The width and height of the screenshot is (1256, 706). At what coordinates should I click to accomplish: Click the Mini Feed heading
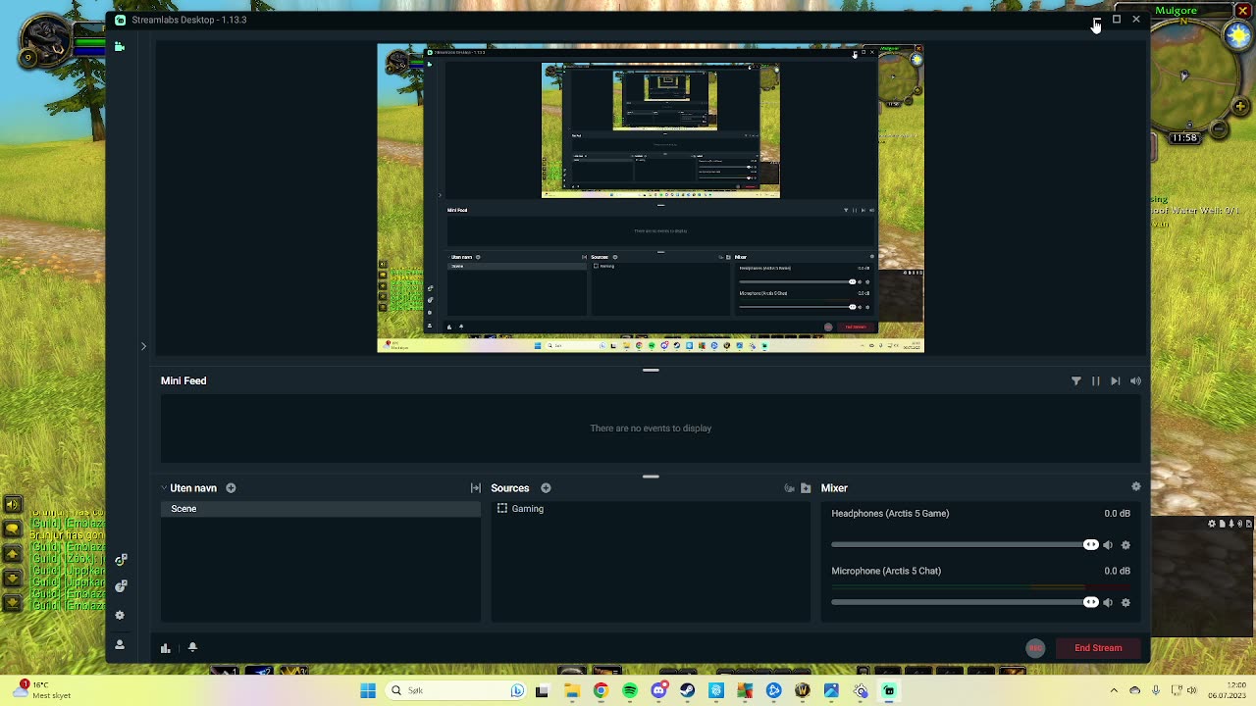[183, 380]
